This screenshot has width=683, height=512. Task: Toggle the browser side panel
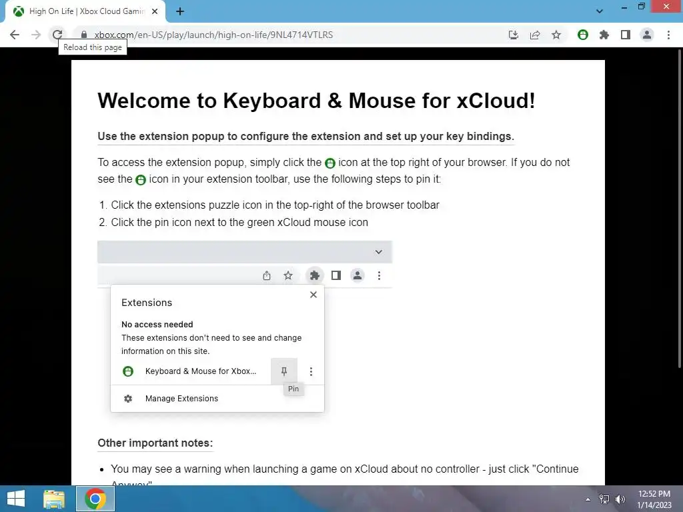pyautogui.click(x=626, y=35)
